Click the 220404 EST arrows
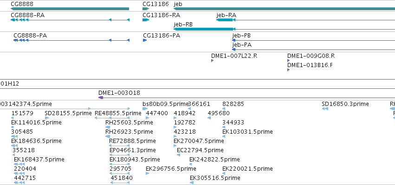 pos(19,173)
